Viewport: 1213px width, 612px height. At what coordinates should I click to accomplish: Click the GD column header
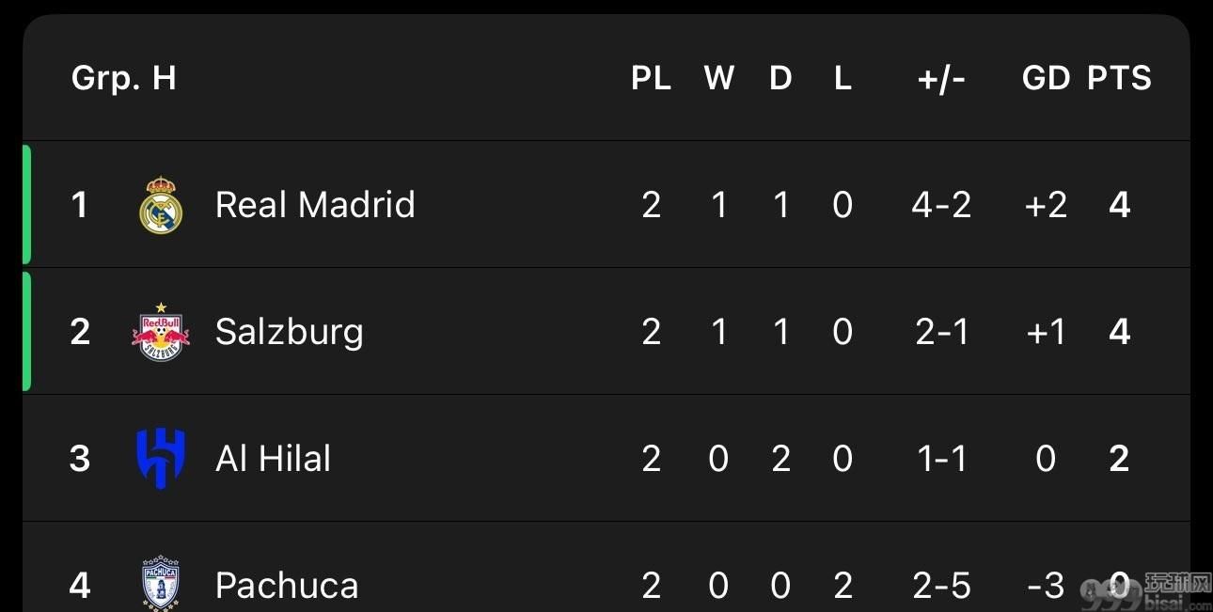[x=1046, y=78]
